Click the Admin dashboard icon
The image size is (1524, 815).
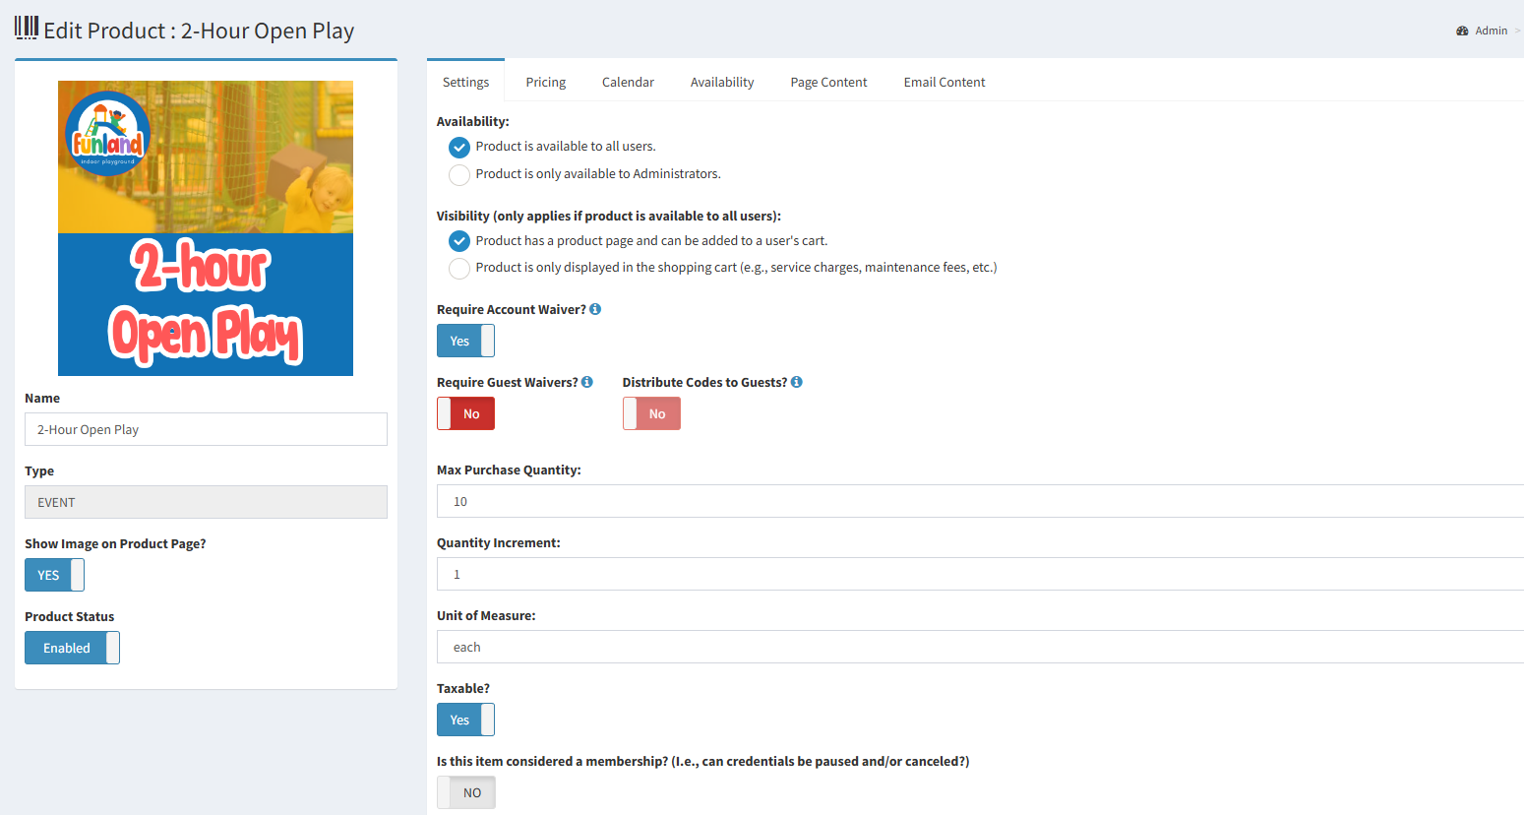coord(1462,31)
